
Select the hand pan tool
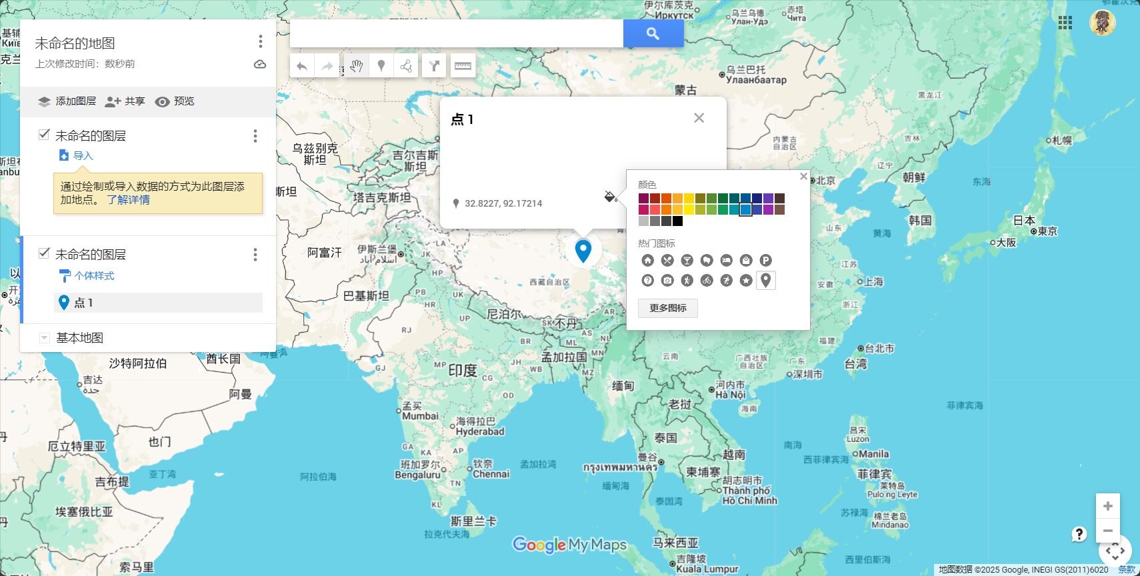357,66
